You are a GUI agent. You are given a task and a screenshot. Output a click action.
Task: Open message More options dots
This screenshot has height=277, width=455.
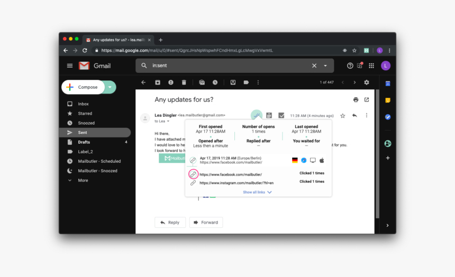tap(367, 115)
